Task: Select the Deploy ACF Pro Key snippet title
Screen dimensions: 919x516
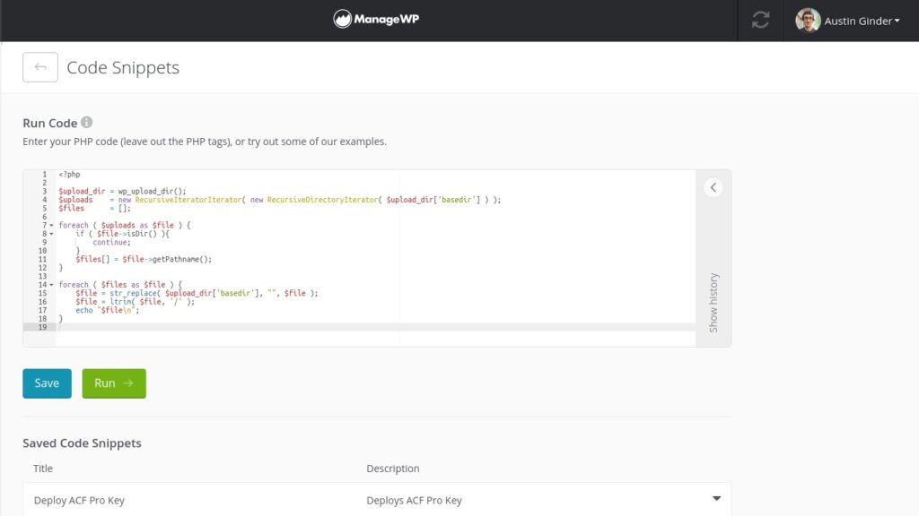Action: pos(79,501)
